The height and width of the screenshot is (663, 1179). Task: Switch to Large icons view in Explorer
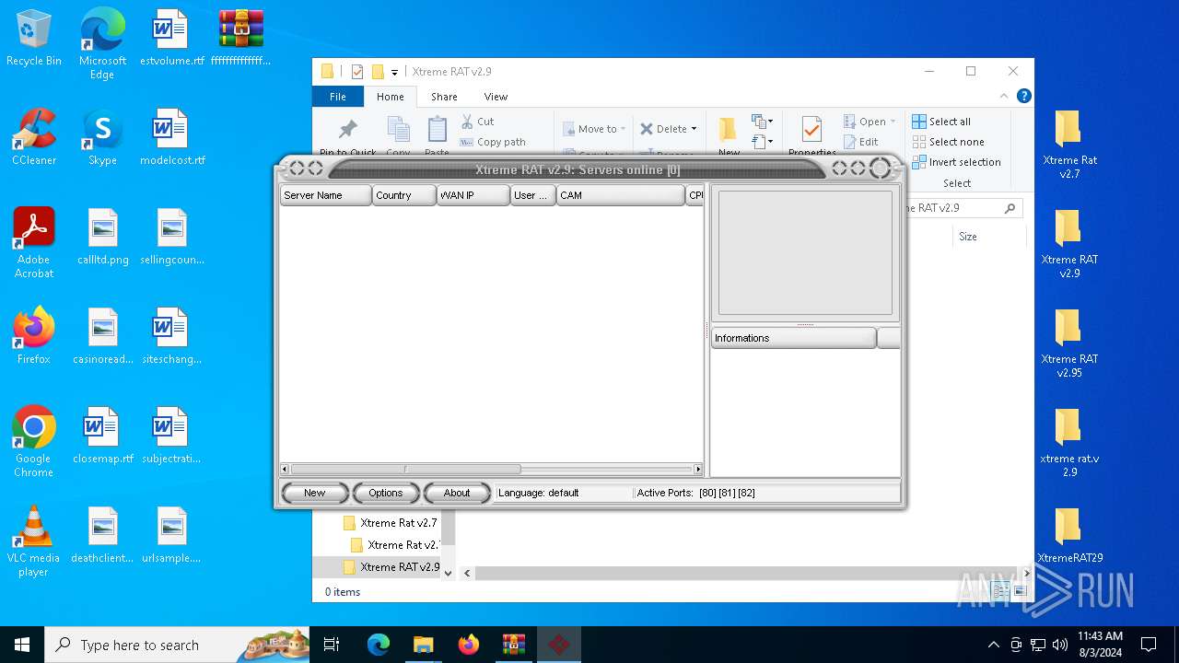pyautogui.click(x=1020, y=591)
